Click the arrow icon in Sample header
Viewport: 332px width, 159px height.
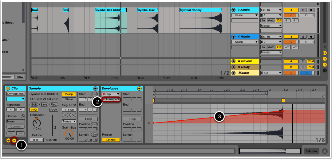[x=95, y=88]
